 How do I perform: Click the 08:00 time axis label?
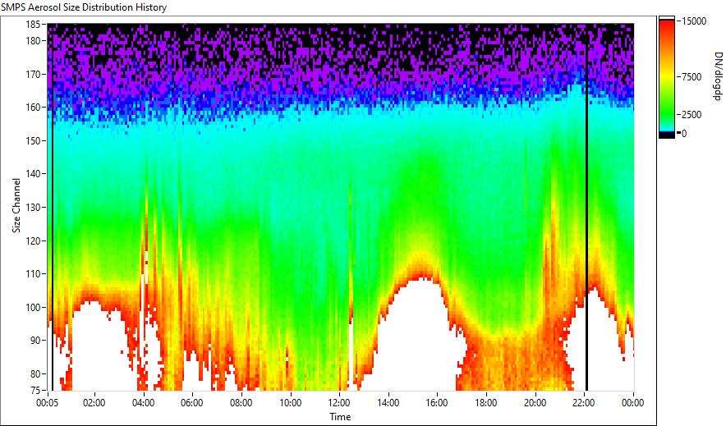(x=241, y=403)
